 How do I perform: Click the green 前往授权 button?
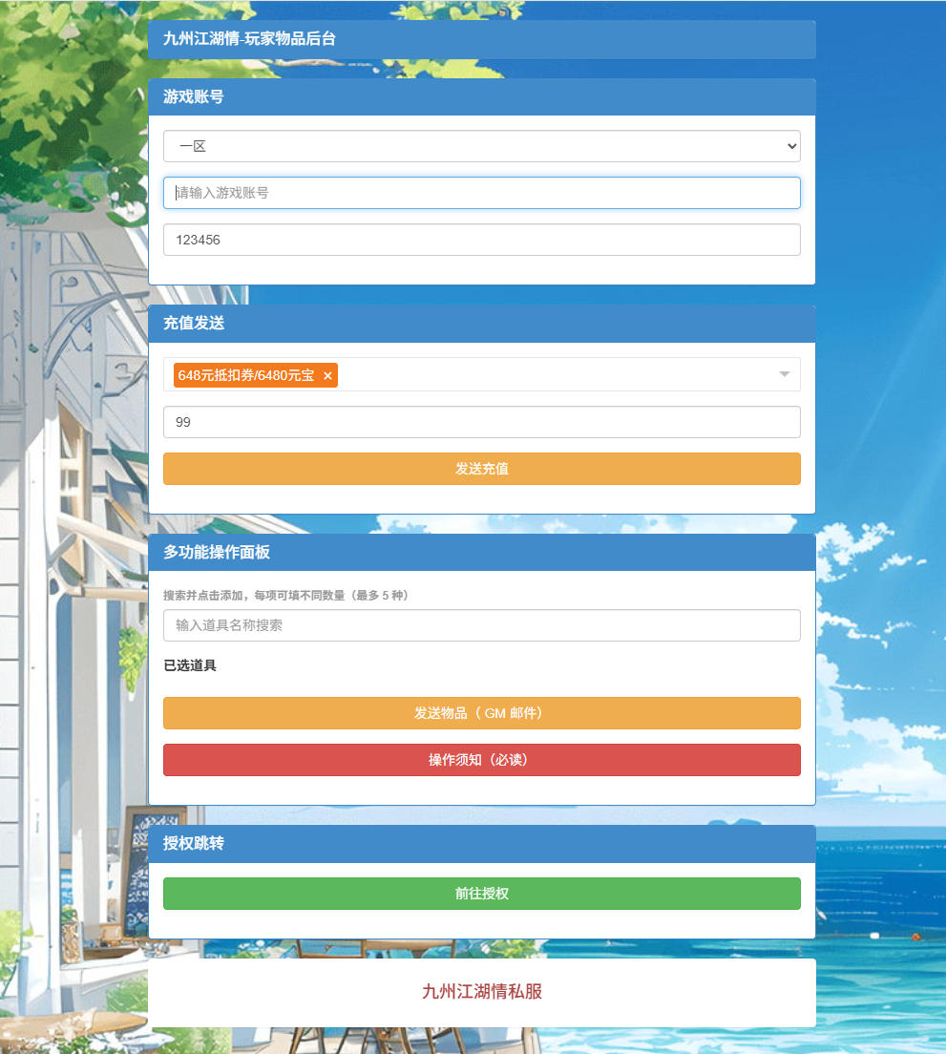point(482,894)
